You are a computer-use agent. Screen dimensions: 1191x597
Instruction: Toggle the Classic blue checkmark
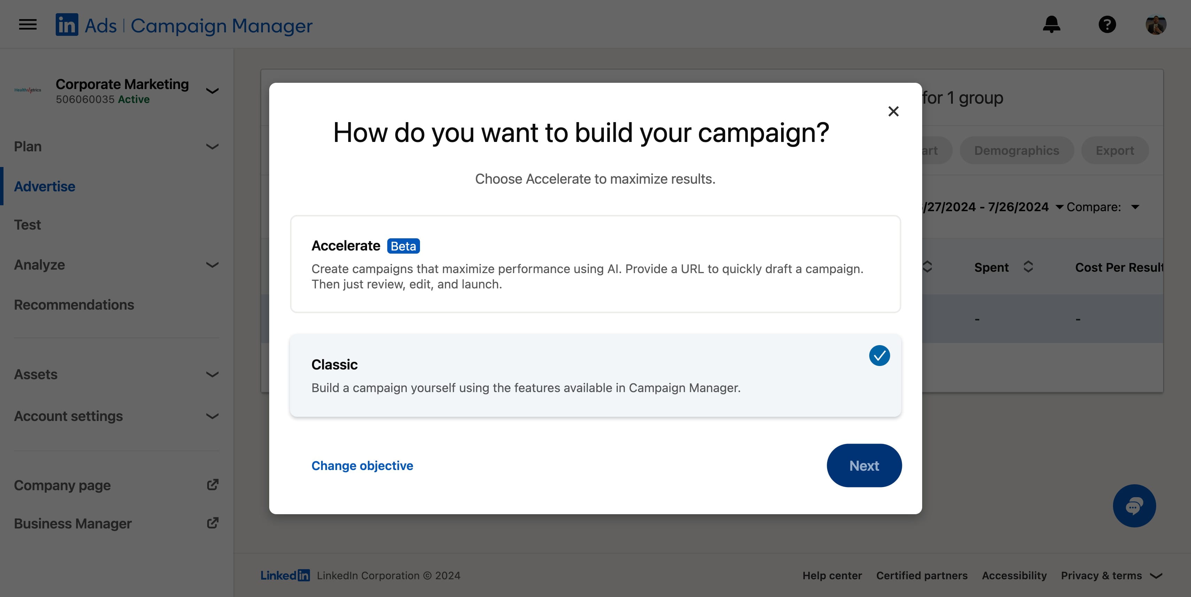point(879,356)
